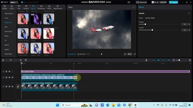Select the Distortion effects category
This screenshot has height=108, width=193.
[x=8, y=31]
